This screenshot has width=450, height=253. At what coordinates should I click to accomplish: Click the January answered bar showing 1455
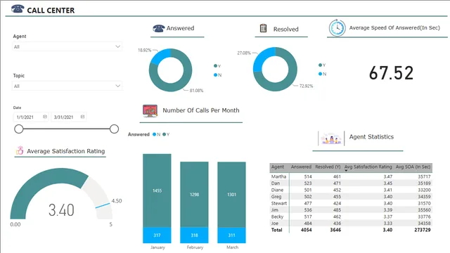pos(157,190)
